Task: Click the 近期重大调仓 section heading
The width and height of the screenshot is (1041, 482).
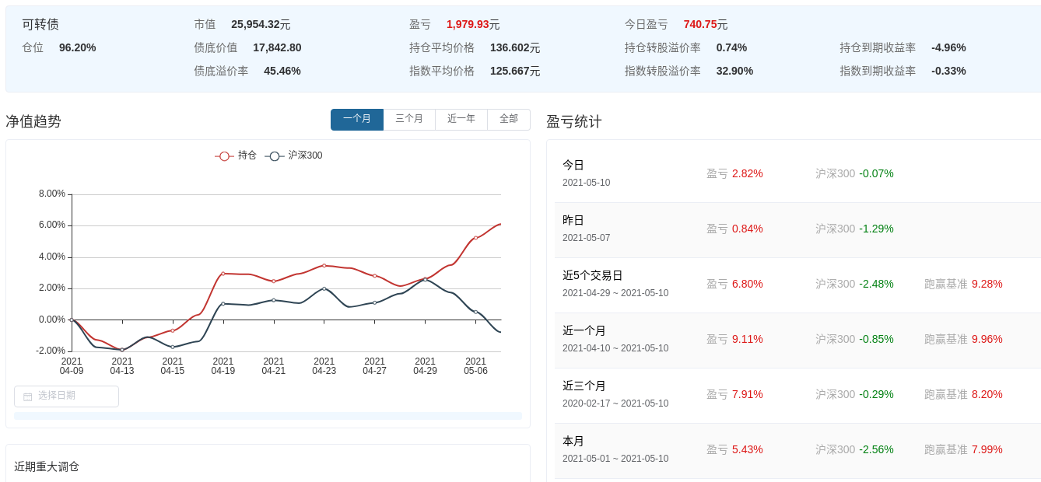Action: pos(47,466)
